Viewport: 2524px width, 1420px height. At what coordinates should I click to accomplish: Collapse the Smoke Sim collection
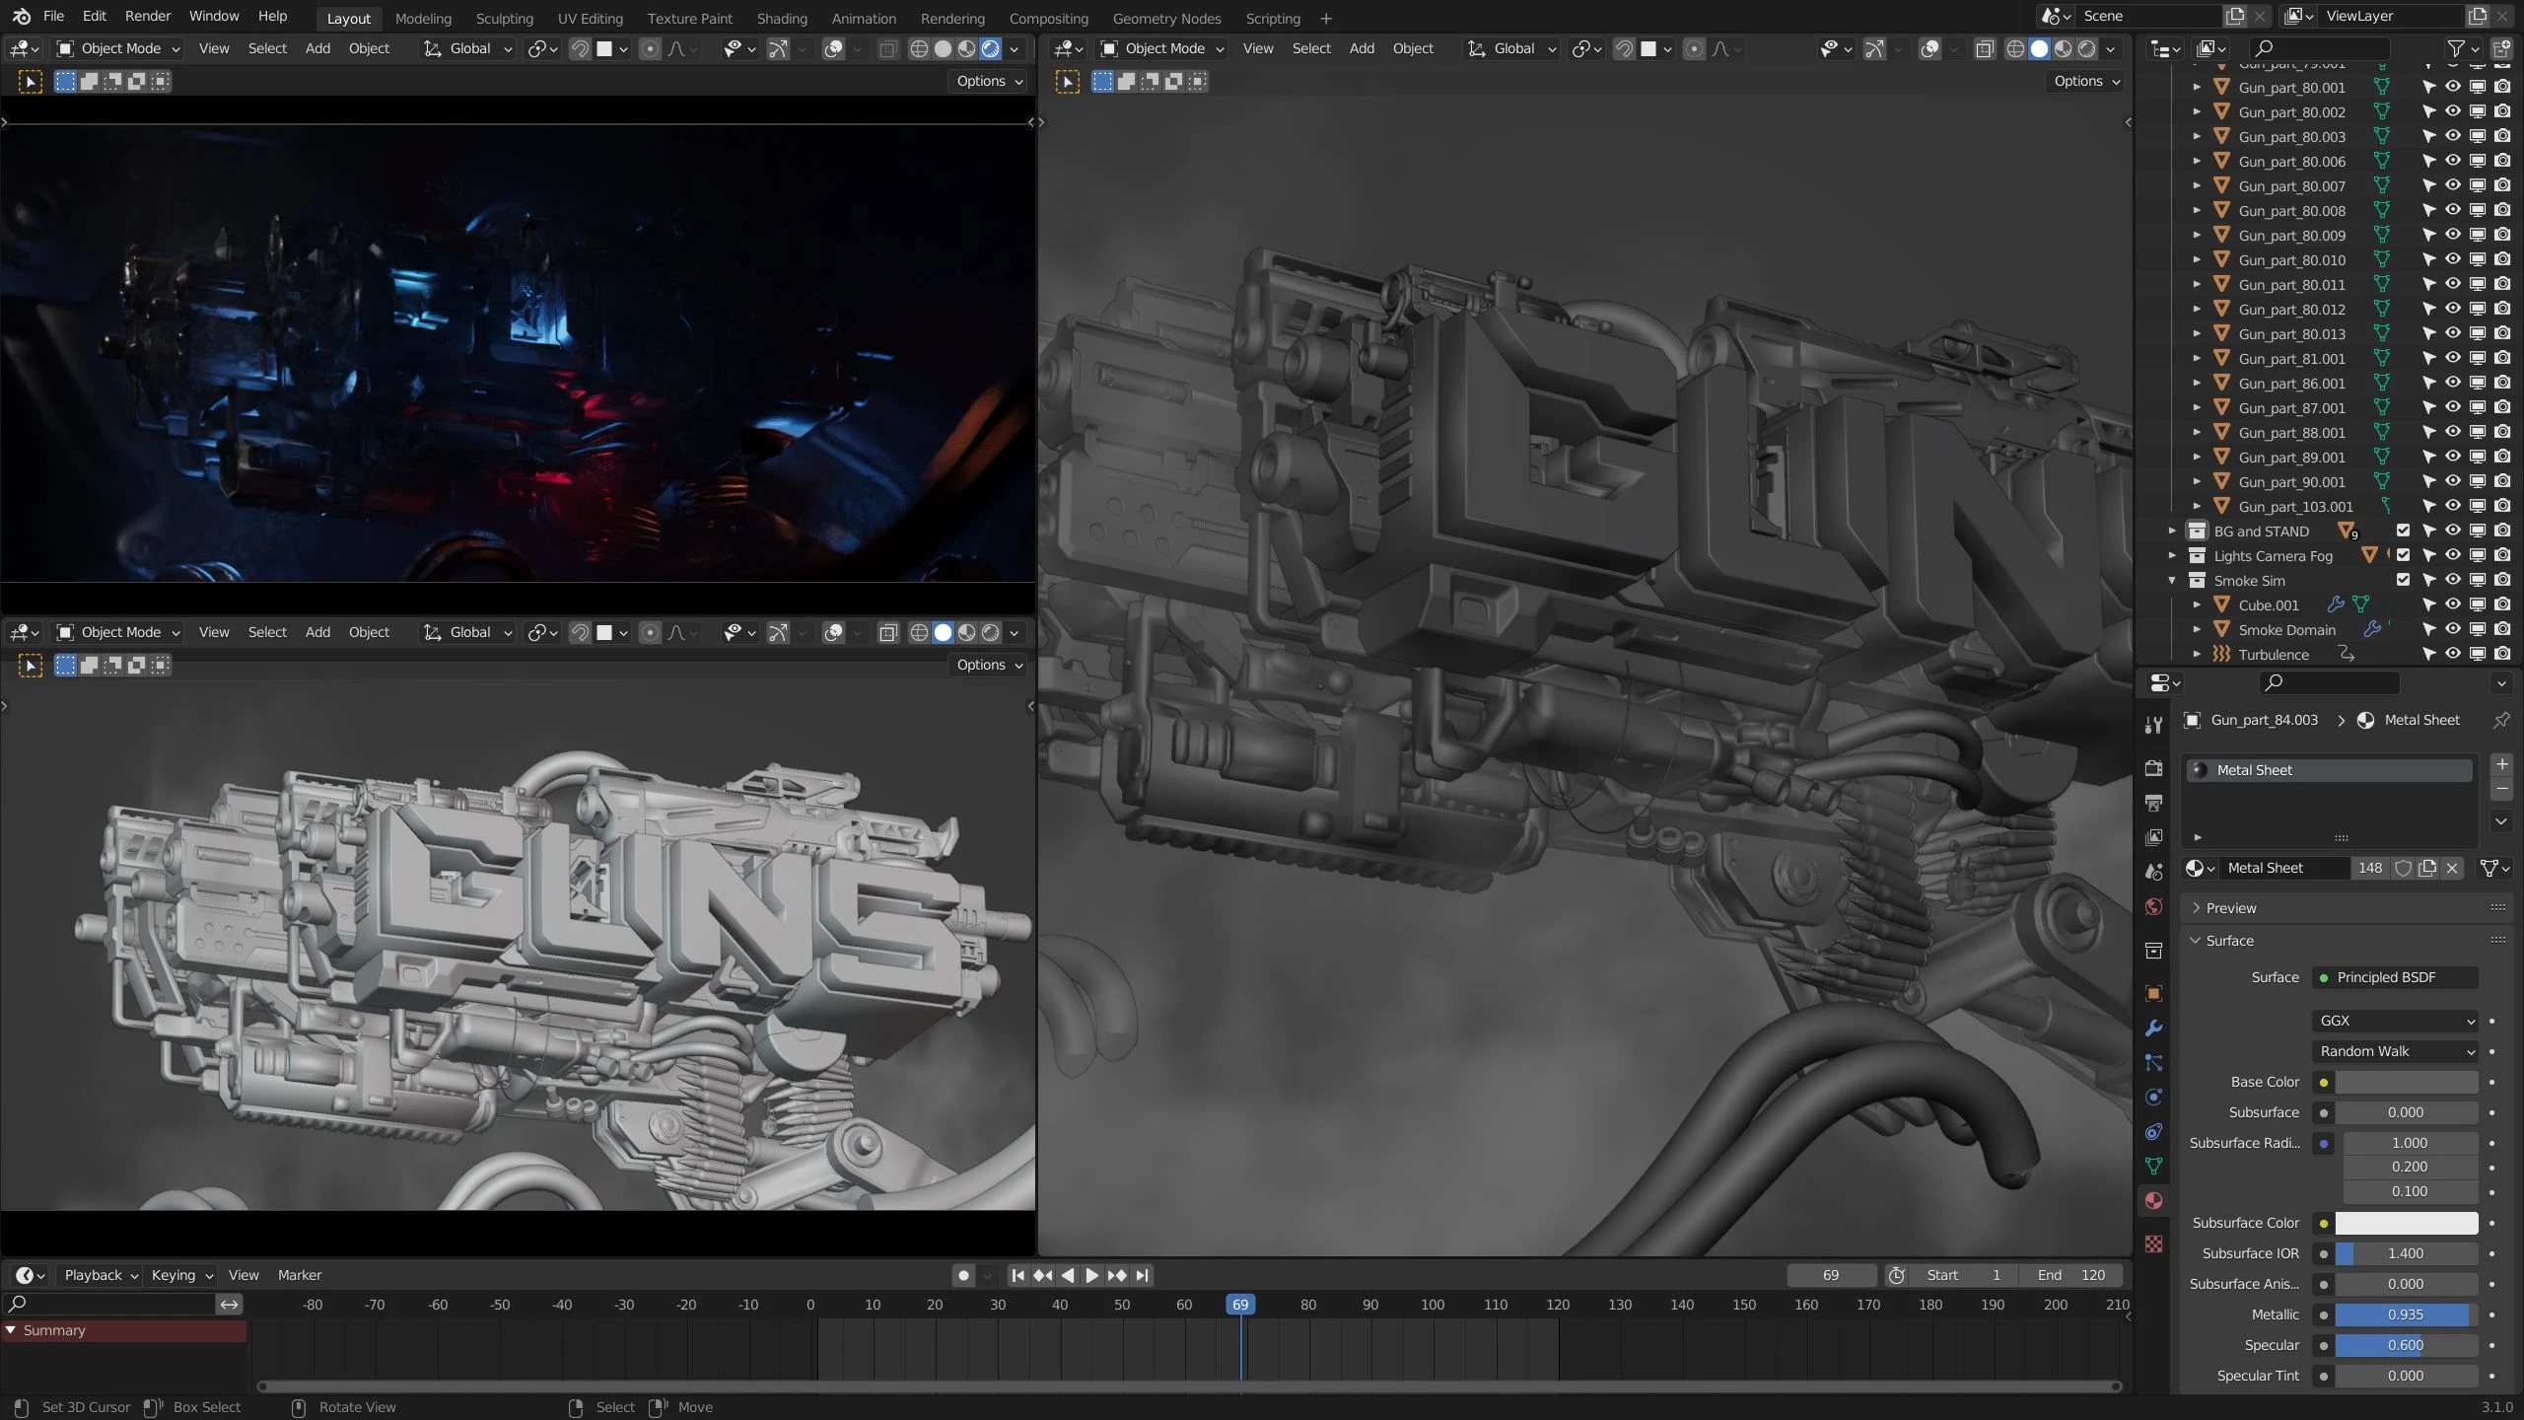[x=2173, y=581]
